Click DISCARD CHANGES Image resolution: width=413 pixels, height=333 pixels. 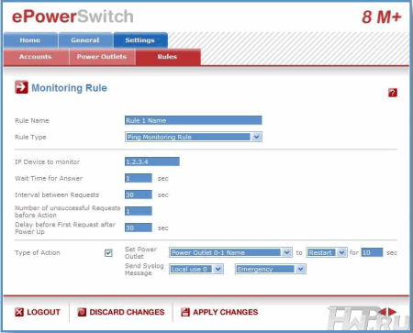tap(127, 312)
